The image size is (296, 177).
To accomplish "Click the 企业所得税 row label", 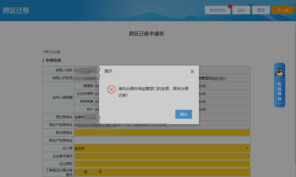I will (85, 93).
